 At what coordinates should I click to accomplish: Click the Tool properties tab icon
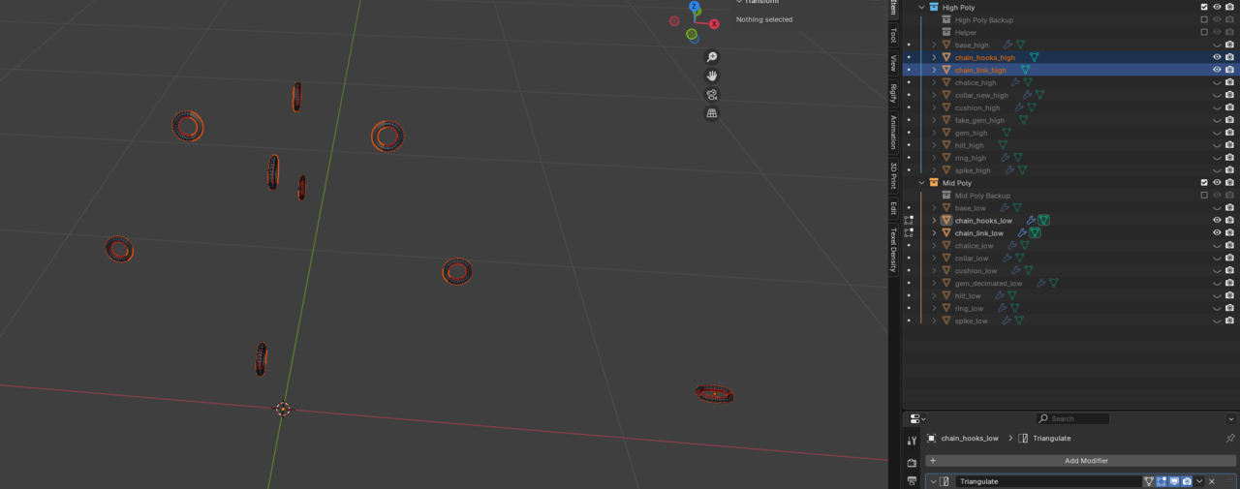(912, 441)
